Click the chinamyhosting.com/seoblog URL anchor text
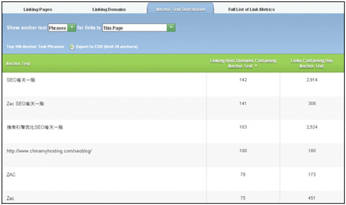Image resolution: width=346 pixels, height=205 pixels. (49, 151)
